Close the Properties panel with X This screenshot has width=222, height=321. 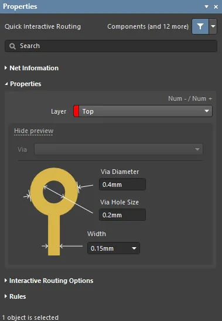tap(216, 7)
